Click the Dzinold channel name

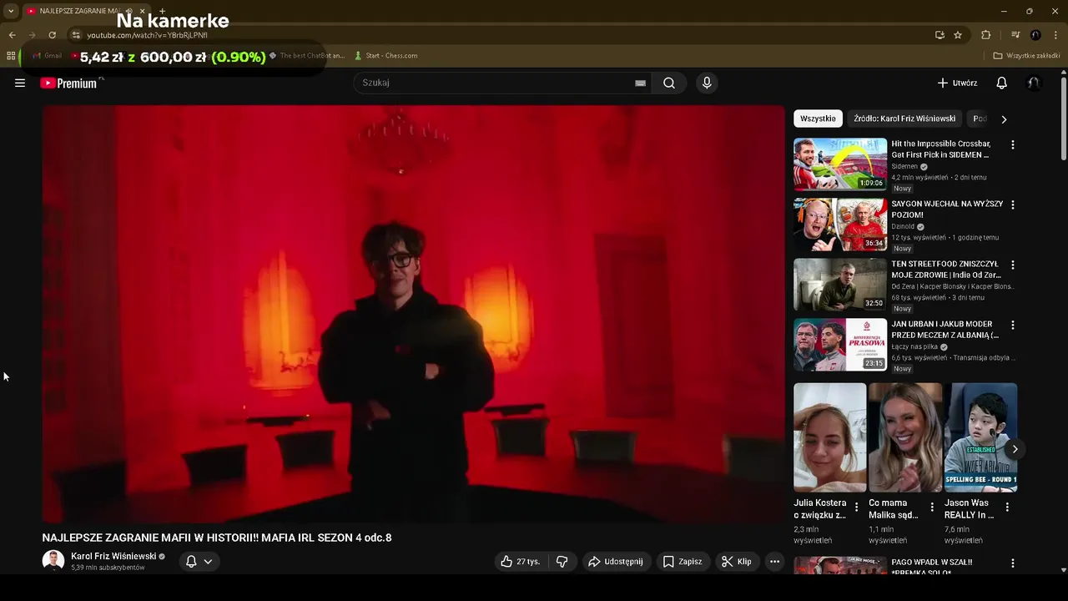tap(903, 226)
